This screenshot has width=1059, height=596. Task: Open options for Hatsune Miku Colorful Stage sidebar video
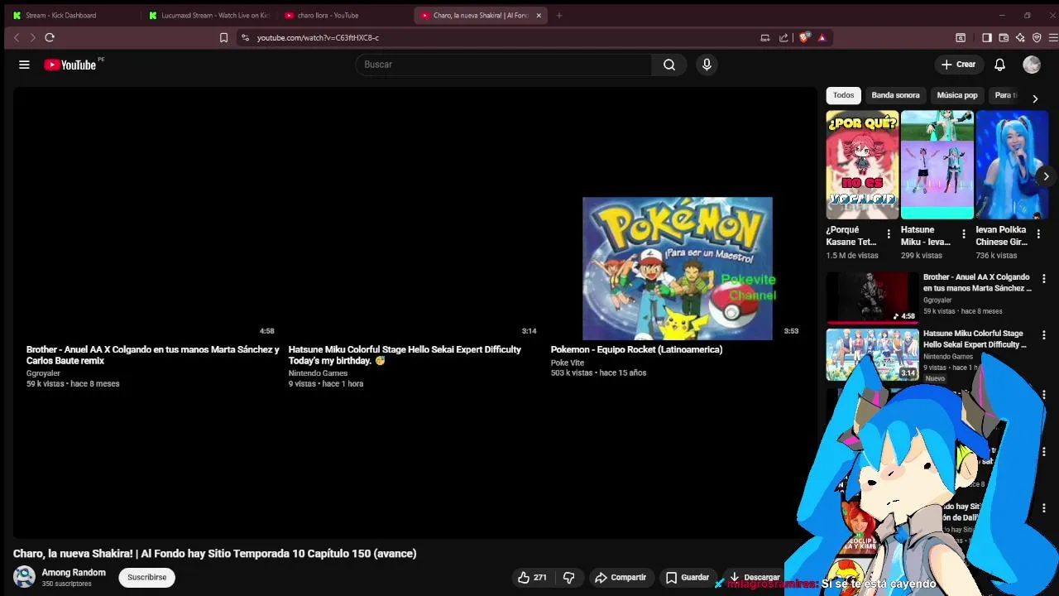1044,335
